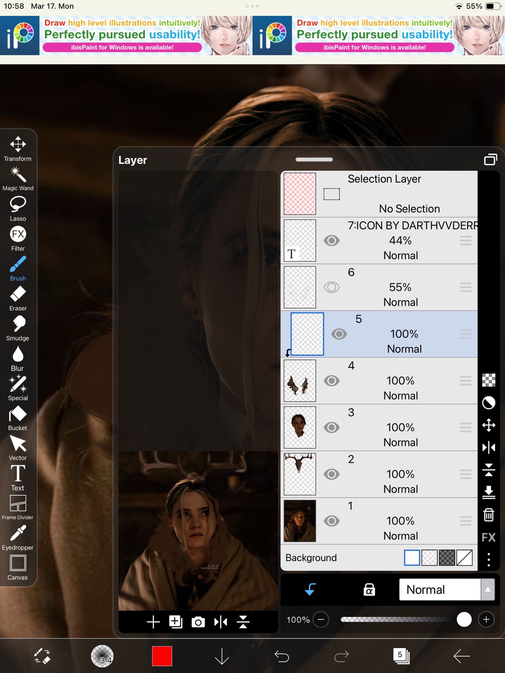Choose the Special tool
Image resolution: width=505 pixels, height=673 pixels.
click(x=18, y=388)
